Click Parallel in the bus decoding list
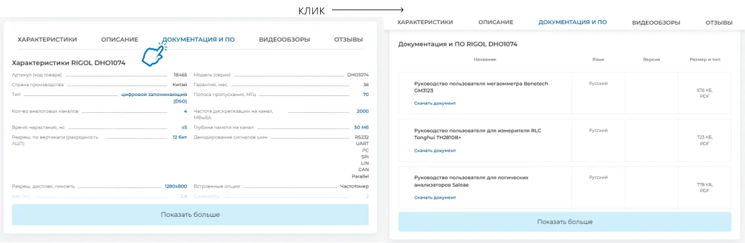 (x=360, y=176)
